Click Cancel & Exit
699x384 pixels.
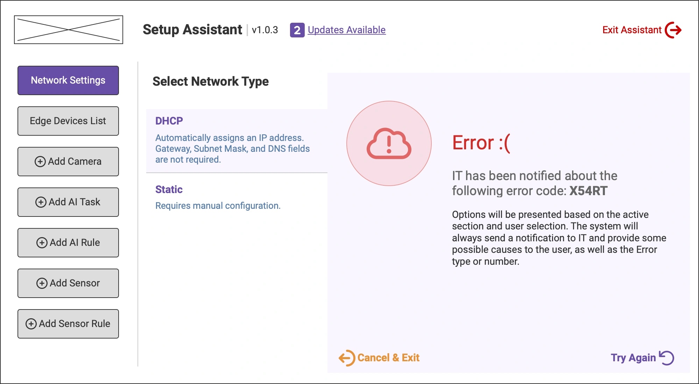point(388,357)
